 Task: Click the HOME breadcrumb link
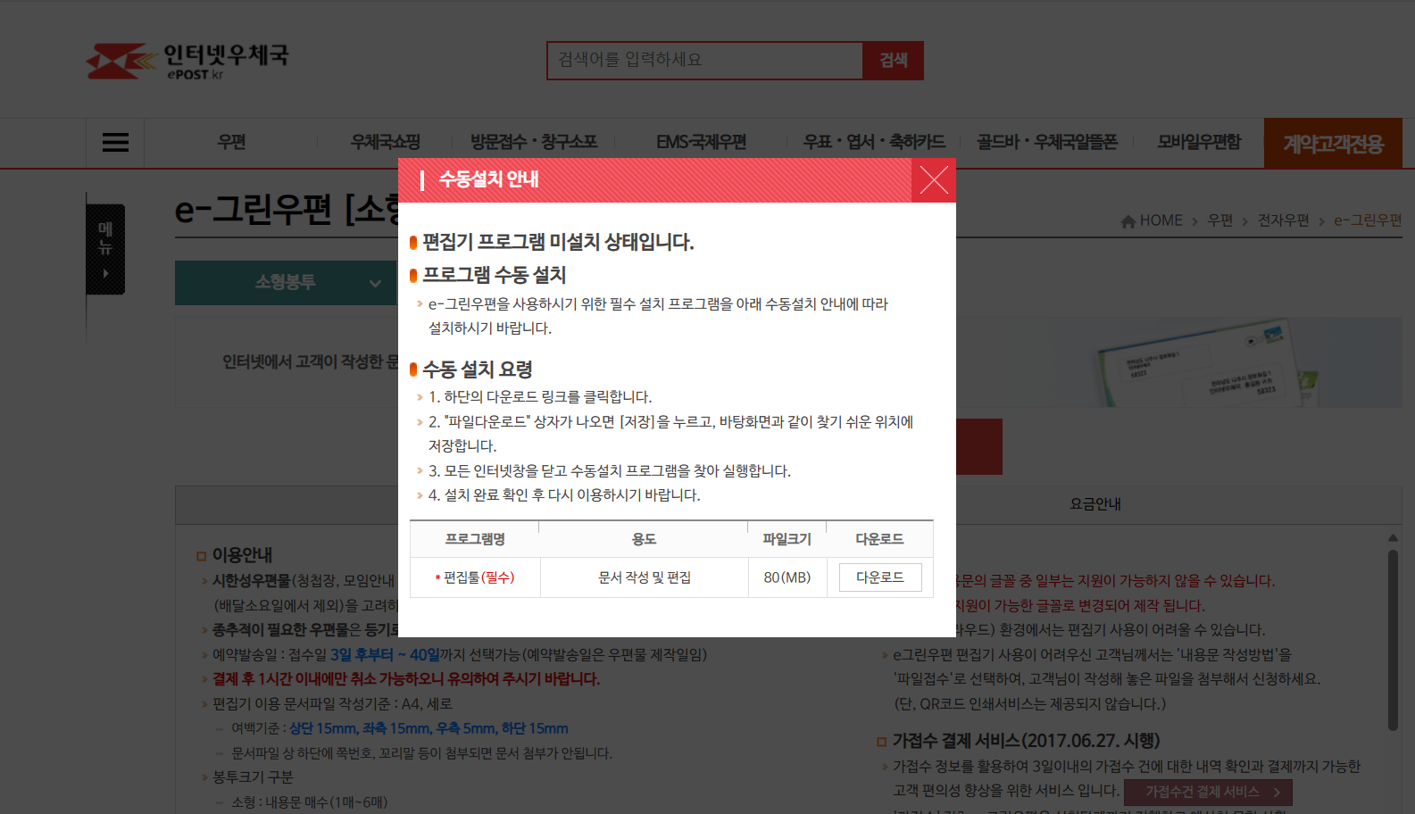pos(1161,220)
